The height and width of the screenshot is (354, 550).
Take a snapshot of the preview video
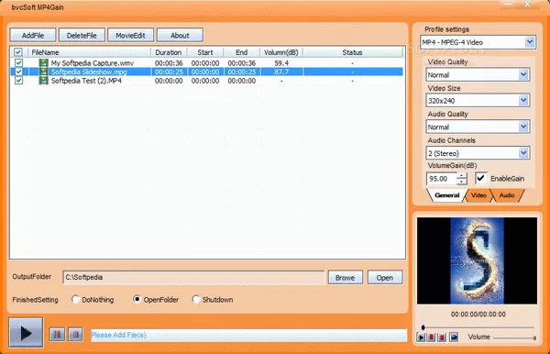pos(454,337)
